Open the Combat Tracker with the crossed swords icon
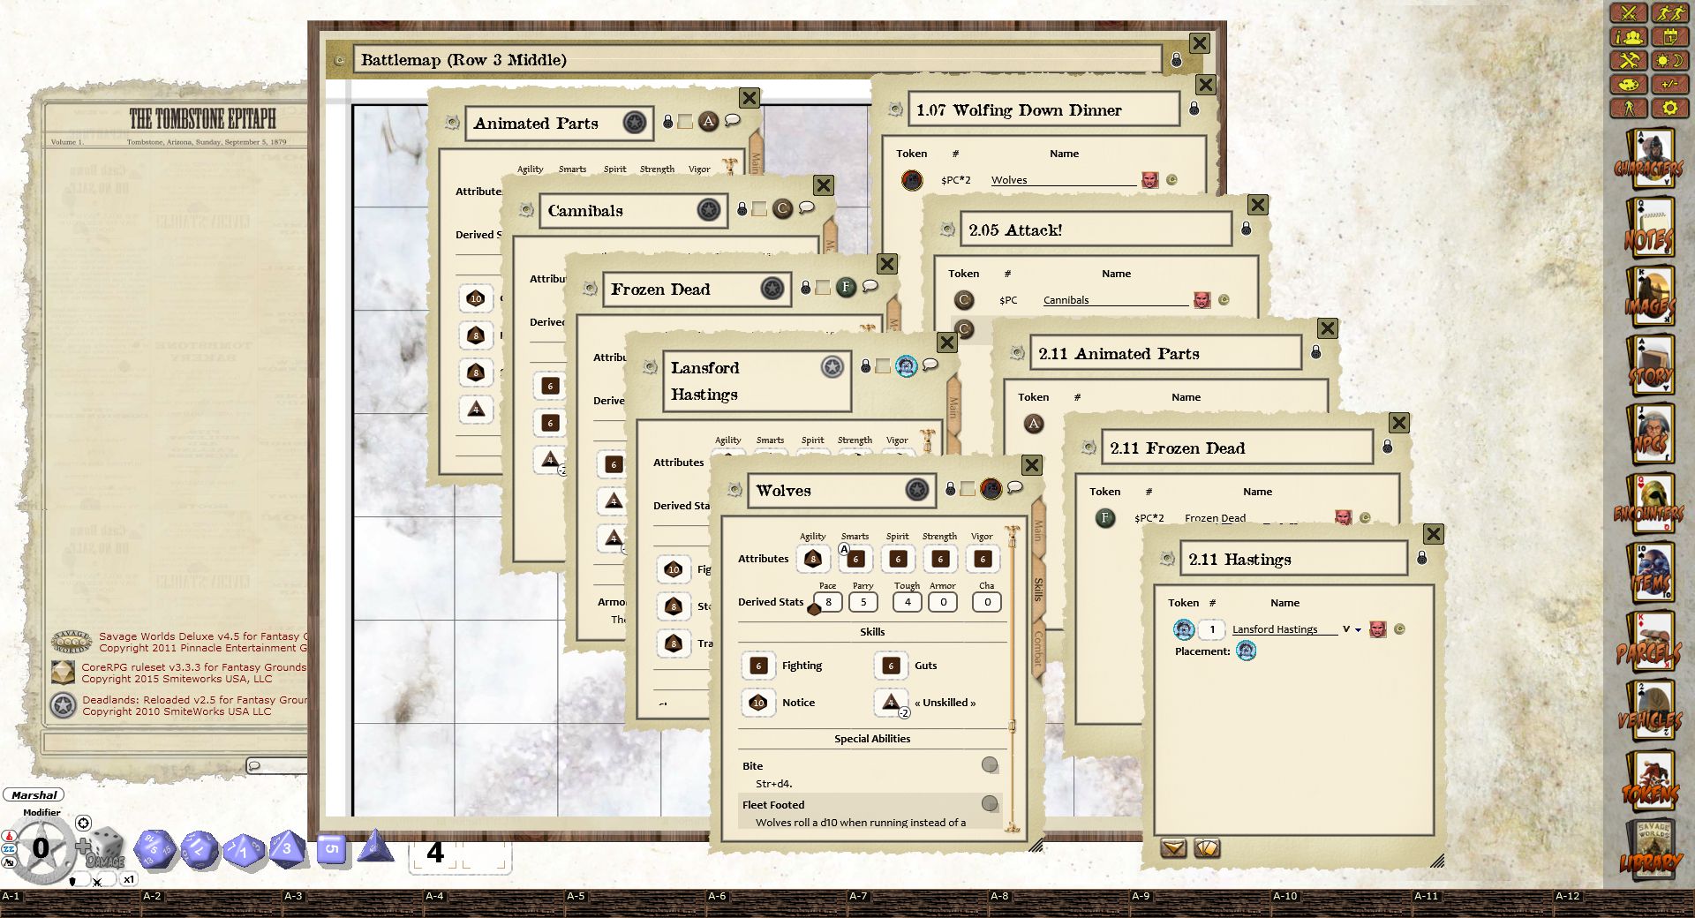Screen dimensions: 1695x918 point(1629,13)
